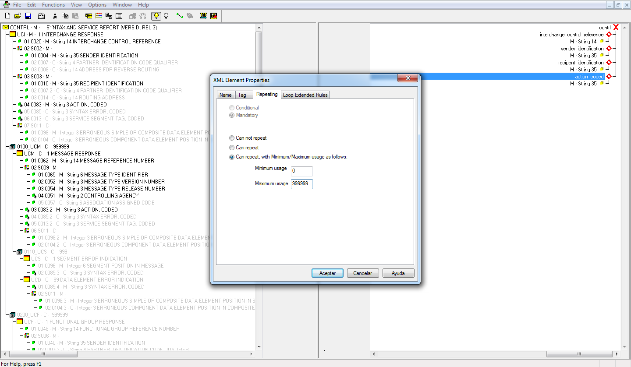
Task: Switch to the Loop Extended Rules tab
Action: [x=305, y=95]
